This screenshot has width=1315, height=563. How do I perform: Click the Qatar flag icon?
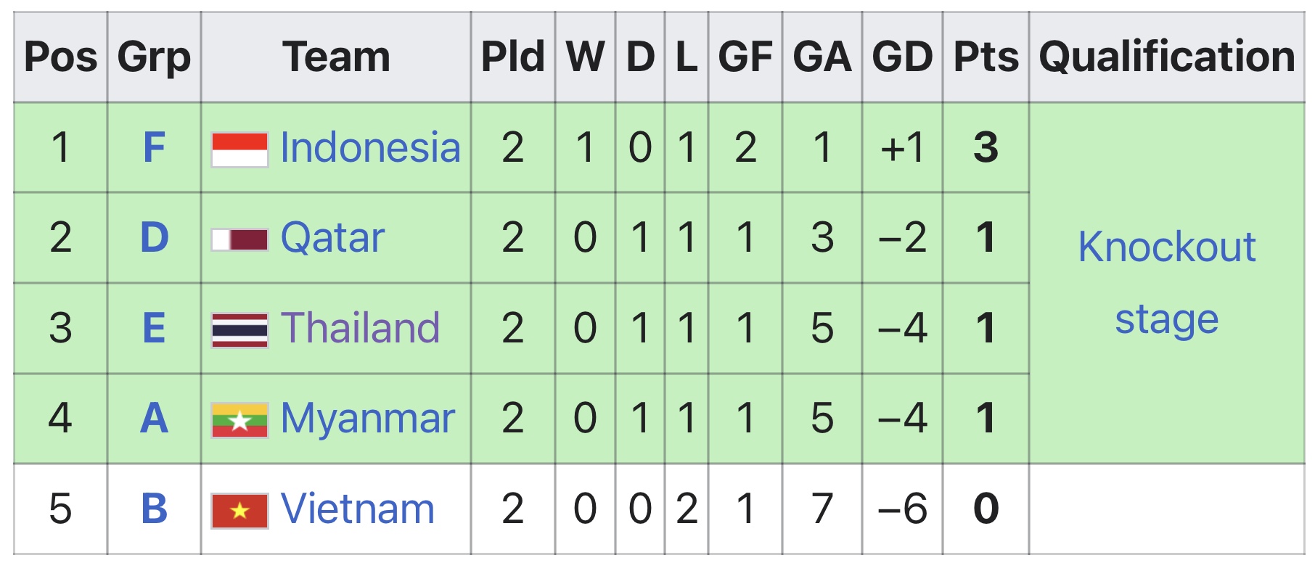[239, 239]
